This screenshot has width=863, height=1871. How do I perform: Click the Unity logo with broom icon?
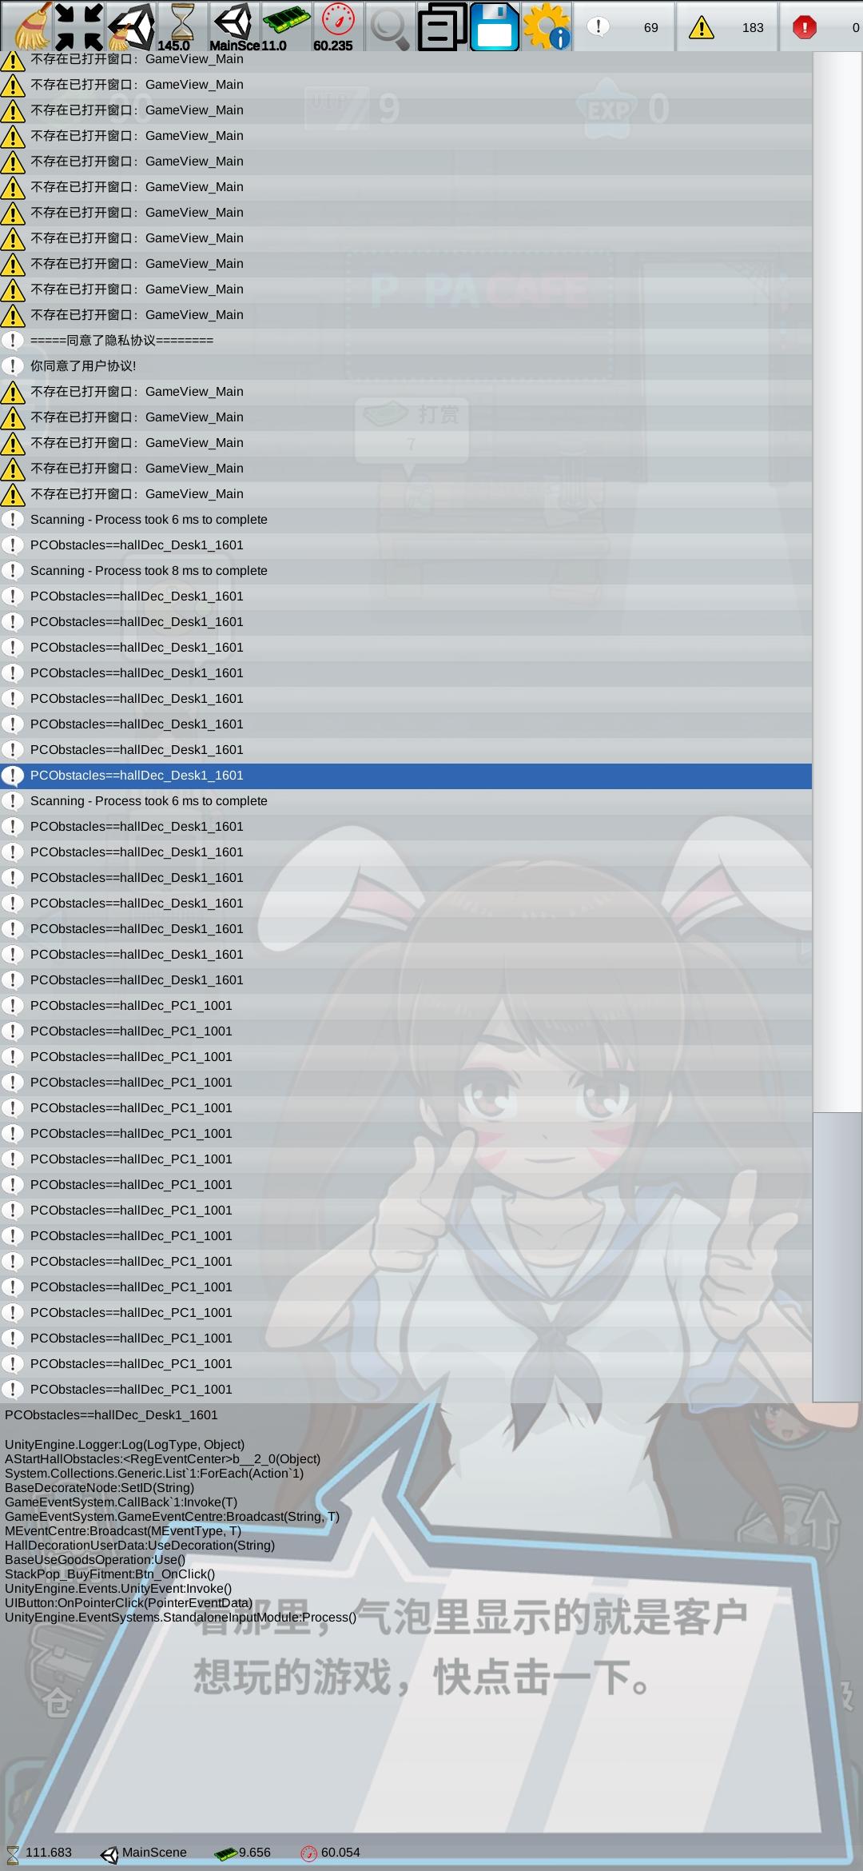click(x=130, y=26)
